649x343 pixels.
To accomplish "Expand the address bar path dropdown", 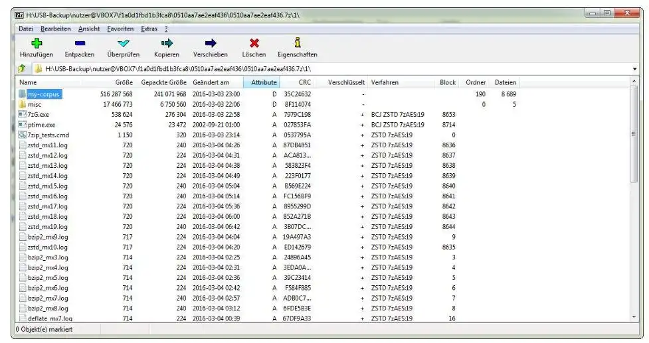I will tap(634, 69).
